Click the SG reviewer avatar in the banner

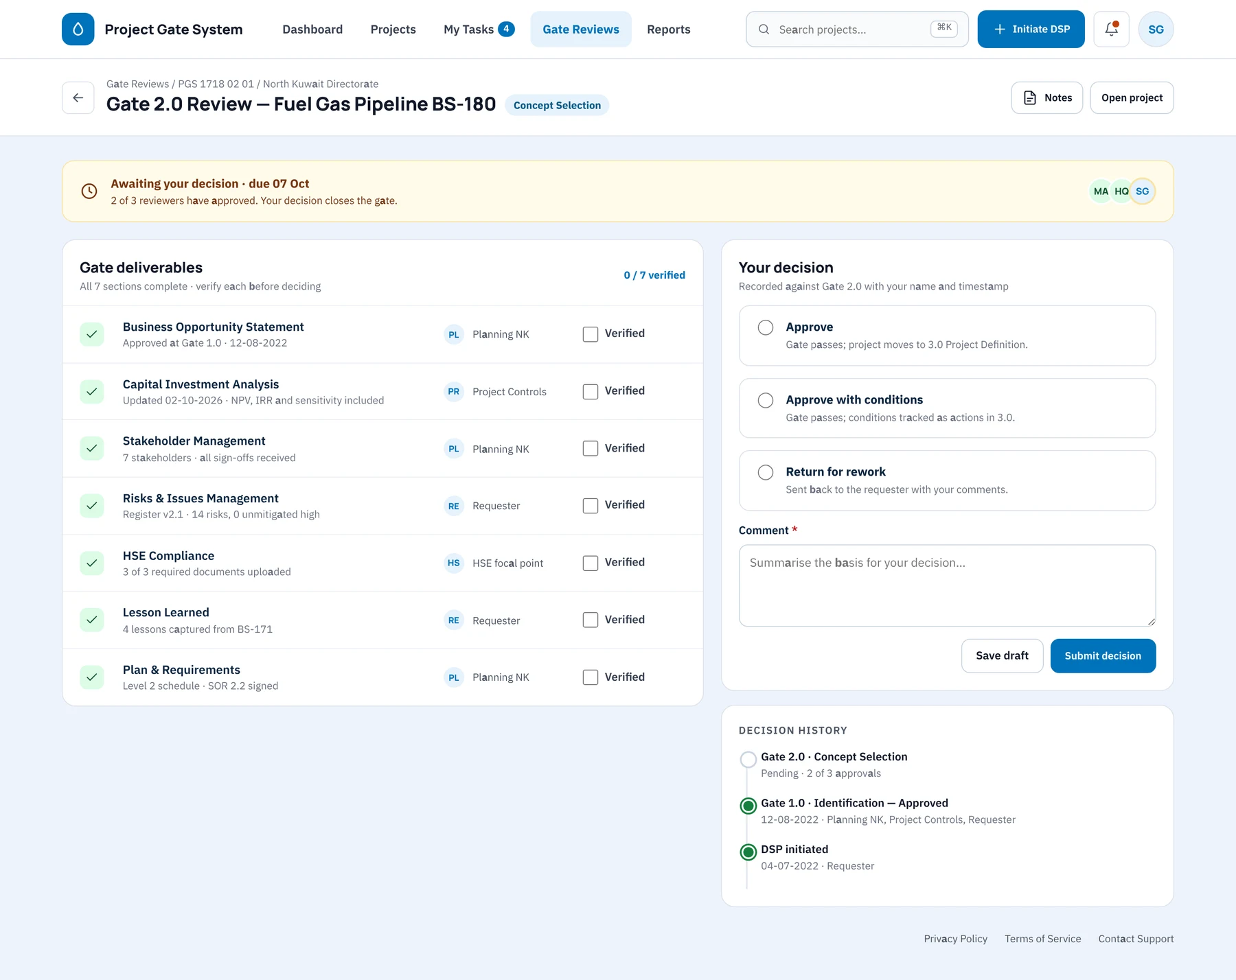(x=1142, y=191)
